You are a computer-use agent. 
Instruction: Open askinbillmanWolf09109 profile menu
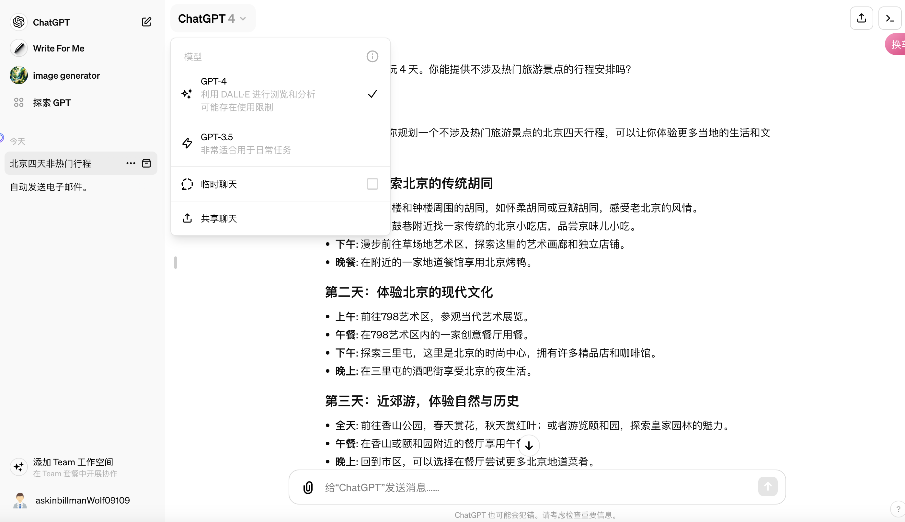[x=81, y=501]
